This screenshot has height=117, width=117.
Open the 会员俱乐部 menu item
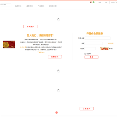point(53,6)
